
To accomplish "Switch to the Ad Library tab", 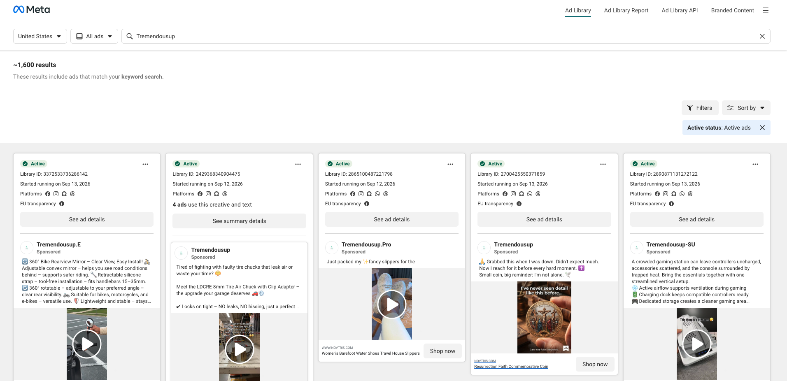I will tap(578, 10).
